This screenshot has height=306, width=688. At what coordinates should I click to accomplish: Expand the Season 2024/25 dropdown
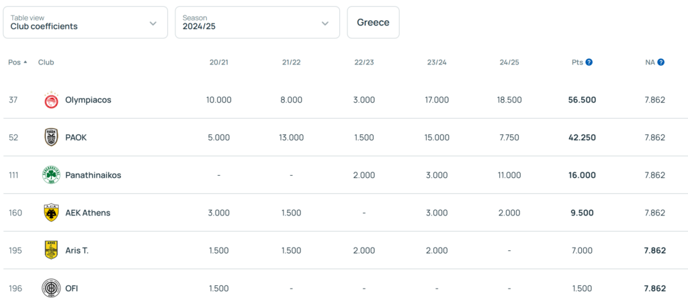[x=256, y=23]
